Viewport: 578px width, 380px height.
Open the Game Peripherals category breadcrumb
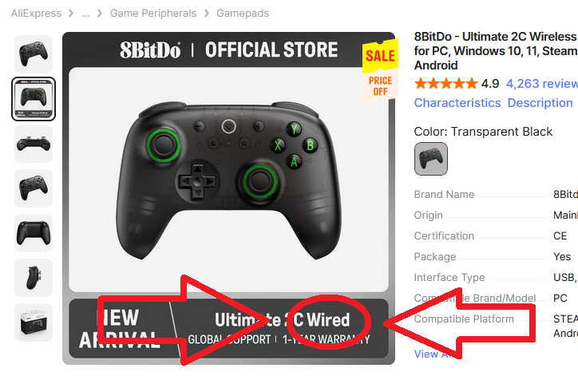point(153,14)
